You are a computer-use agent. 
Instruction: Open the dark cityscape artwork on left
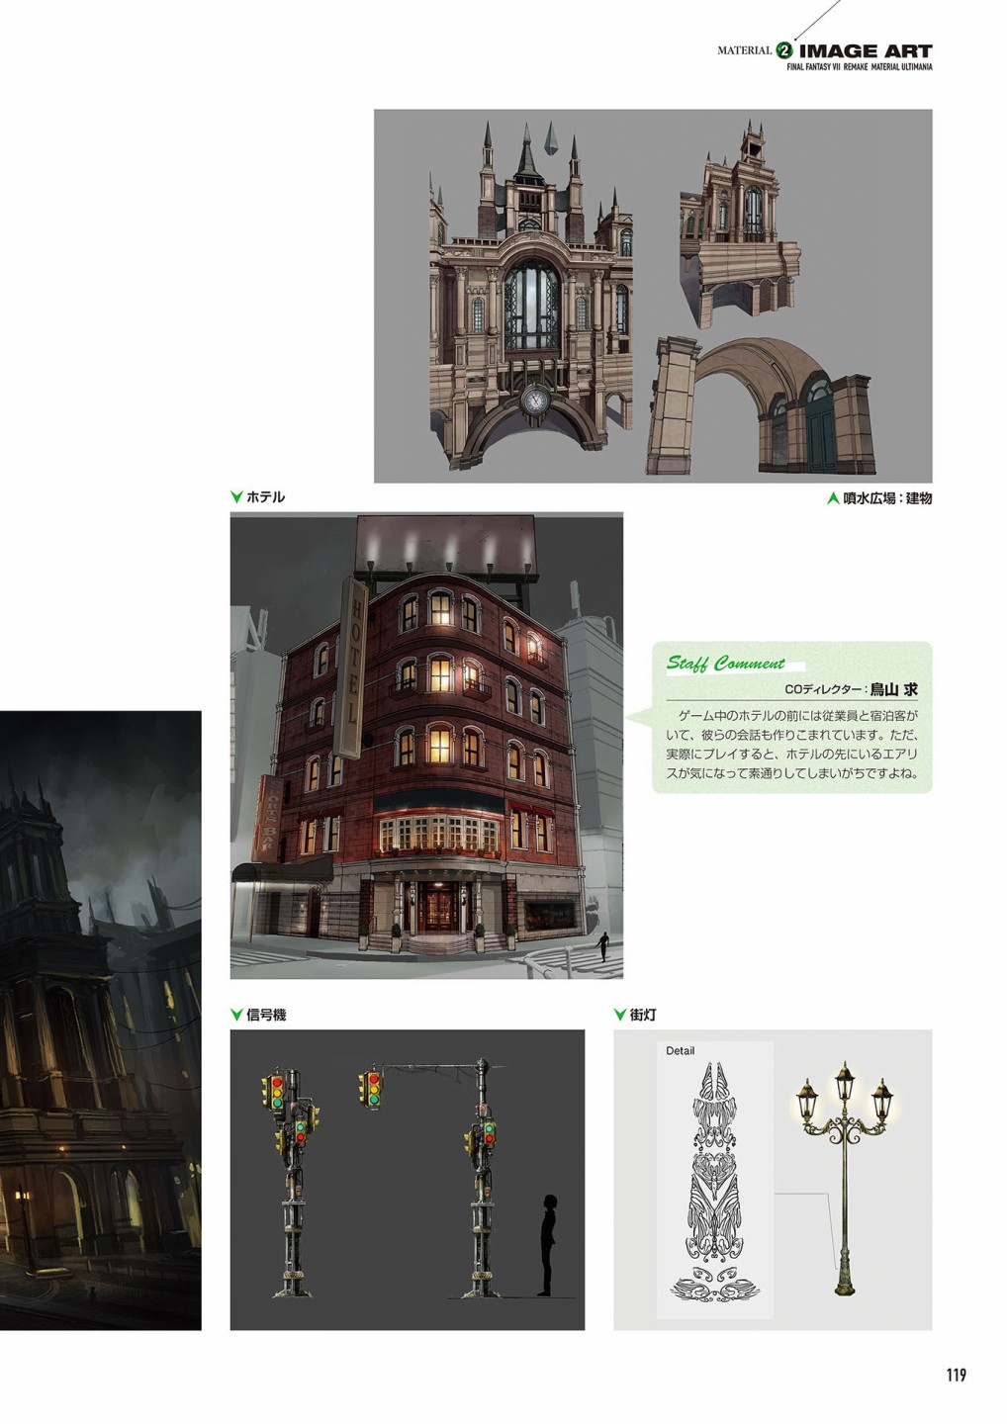[100, 1019]
